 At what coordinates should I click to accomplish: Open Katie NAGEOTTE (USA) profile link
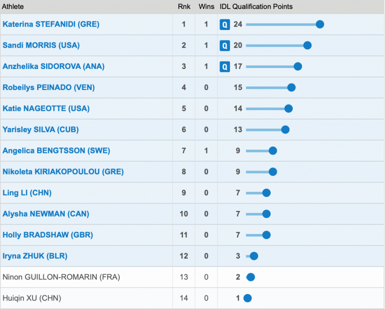(46, 108)
